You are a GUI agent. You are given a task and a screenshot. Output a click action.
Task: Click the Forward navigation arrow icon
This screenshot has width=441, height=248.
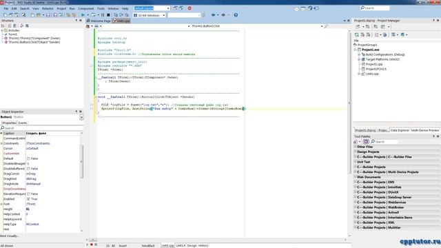point(223,15)
